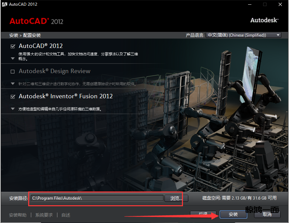Start installation with the 安装 button
289x223 pixels.
(x=233, y=215)
